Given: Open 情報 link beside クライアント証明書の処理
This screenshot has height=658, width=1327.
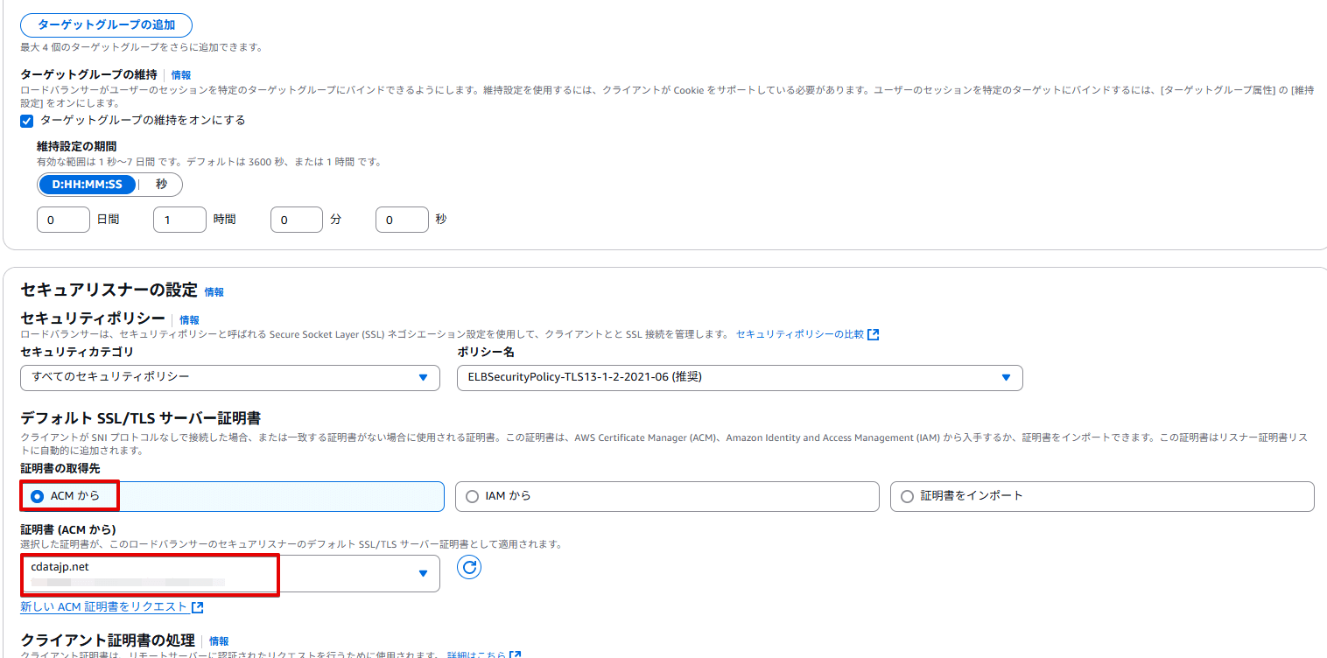Looking at the screenshot, I should (x=219, y=641).
